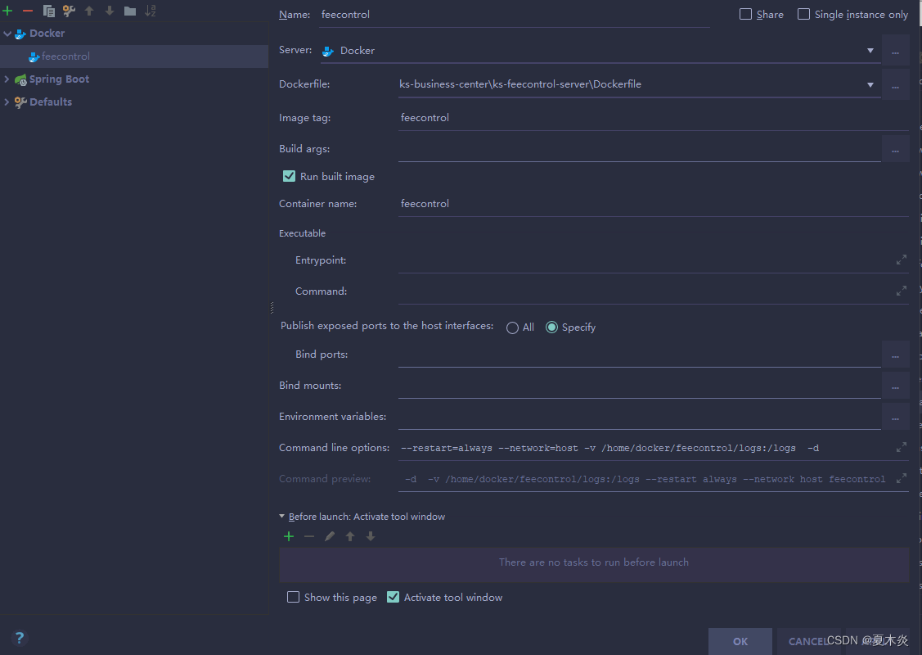Image resolution: width=922 pixels, height=655 pixels.
Task: Click the Bind ports input field
Action: pyautogui.click(x=639, y=355)
